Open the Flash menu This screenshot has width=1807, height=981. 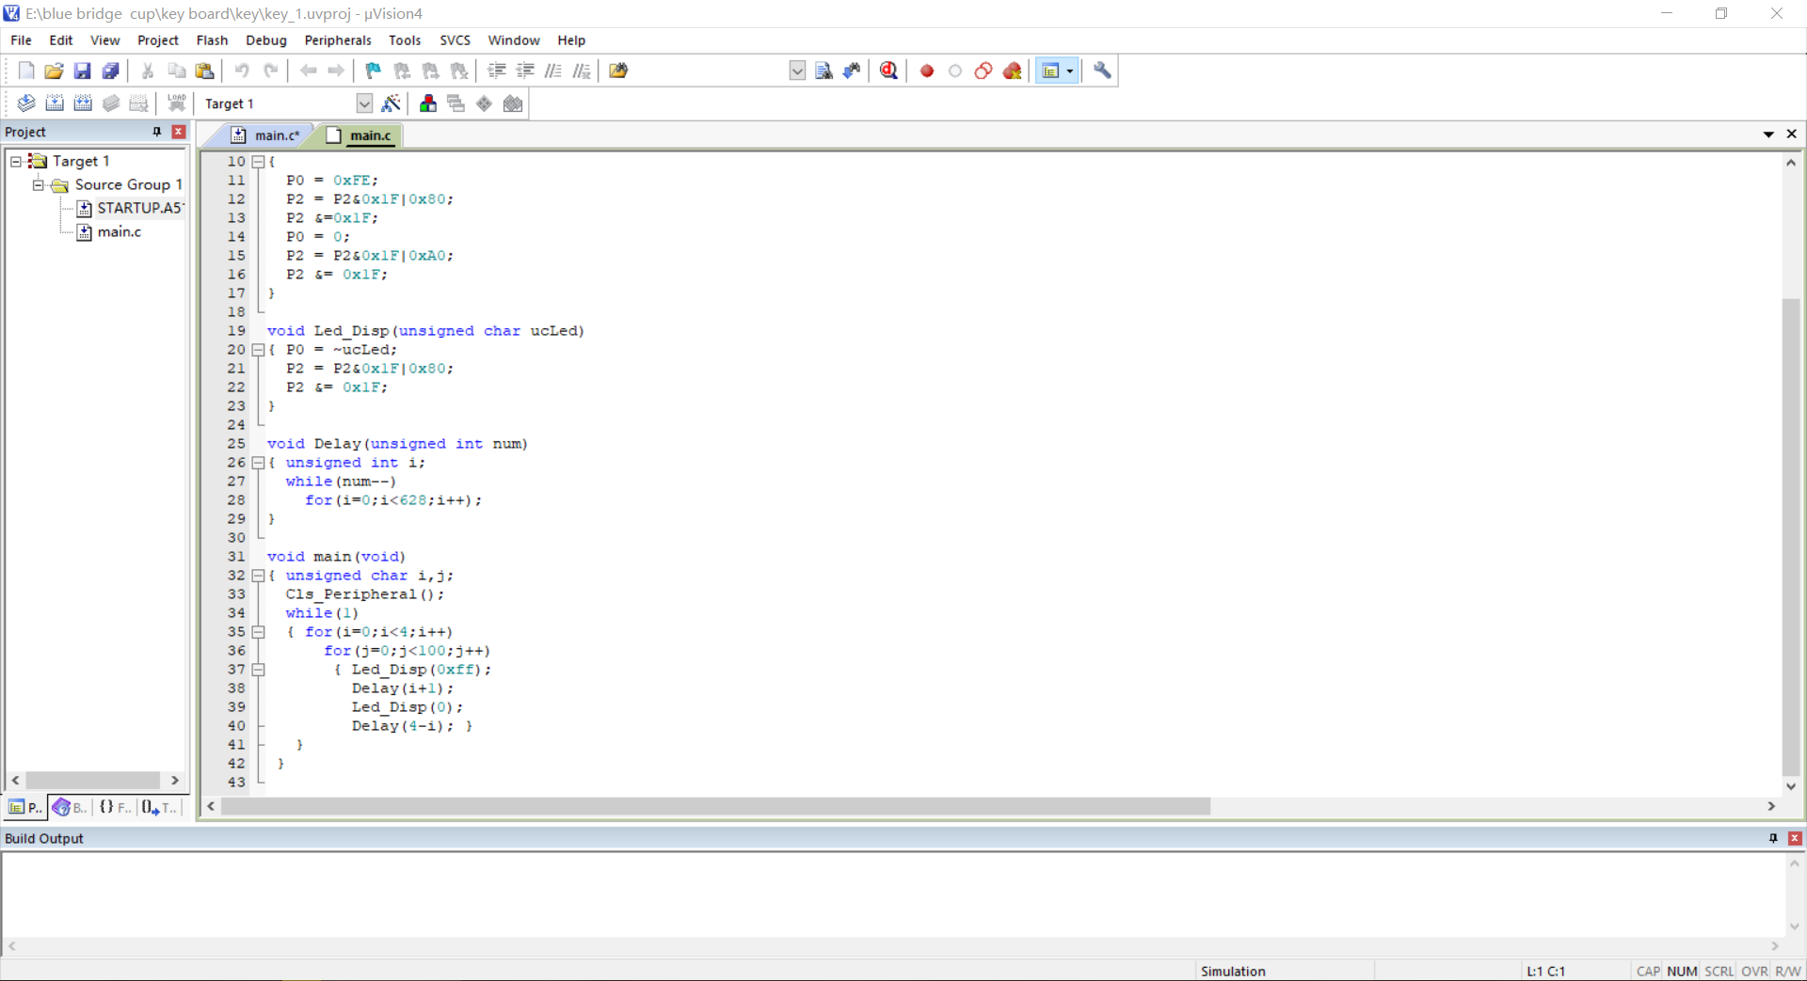tap(212, 40)
